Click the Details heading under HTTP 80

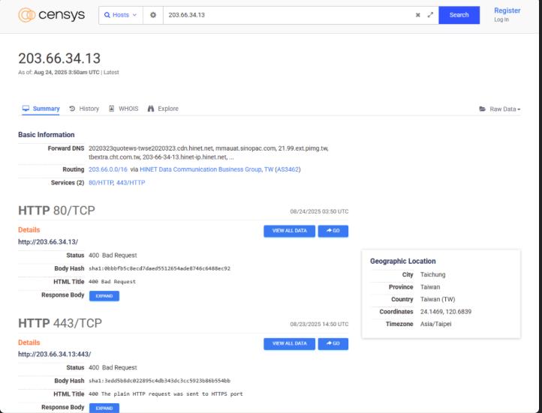[x=29, y=230]
